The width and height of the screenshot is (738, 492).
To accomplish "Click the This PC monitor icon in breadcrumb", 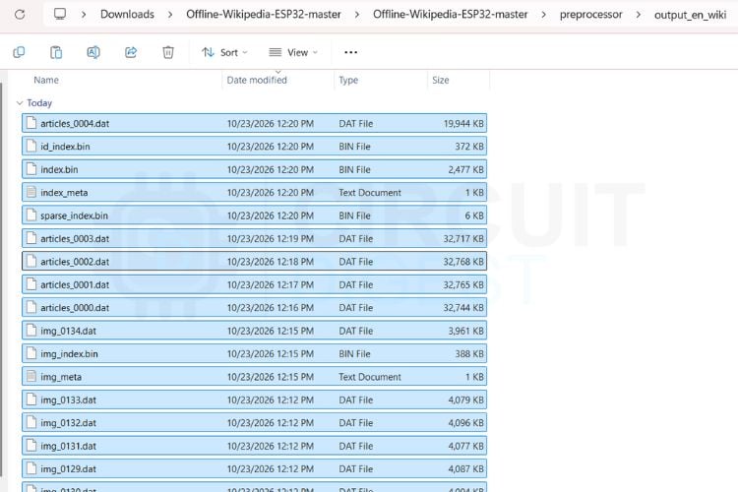I will [x=60, y=14].
